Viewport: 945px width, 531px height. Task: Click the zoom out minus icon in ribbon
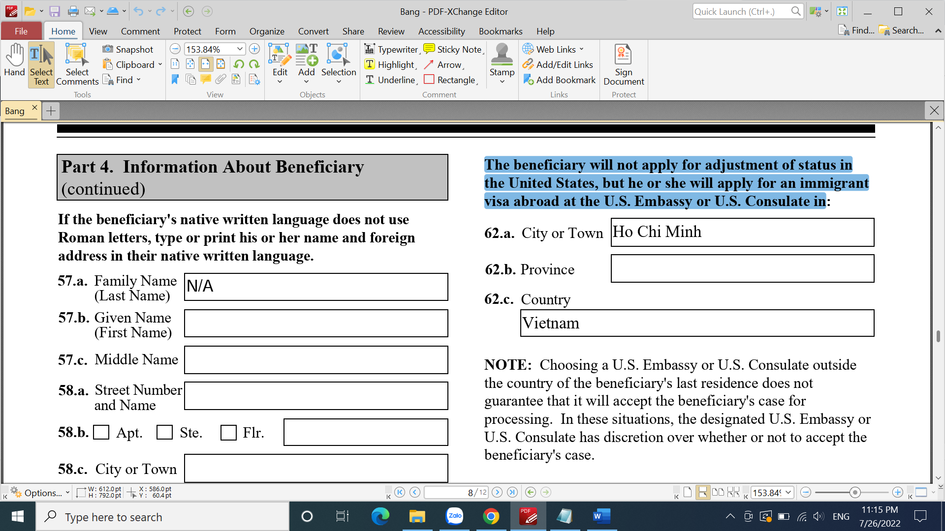(x=175, y=49)
